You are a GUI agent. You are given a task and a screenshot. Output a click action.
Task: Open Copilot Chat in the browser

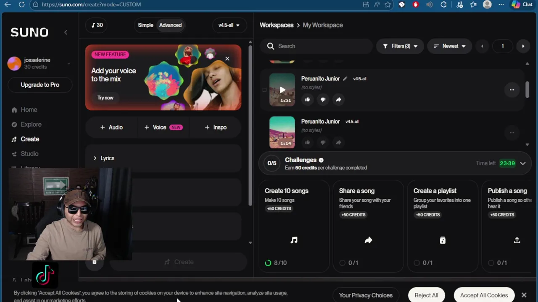pyautogui.click(x=522, y=5)
